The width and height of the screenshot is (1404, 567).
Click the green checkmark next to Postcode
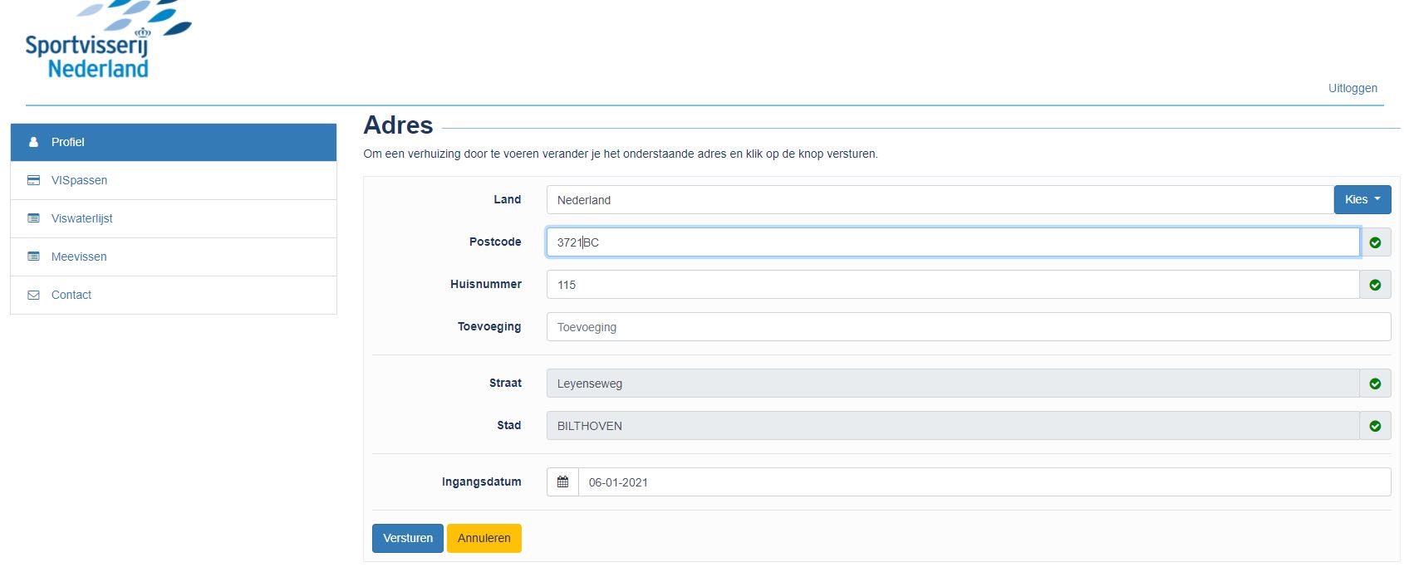tap(1375, 242)
